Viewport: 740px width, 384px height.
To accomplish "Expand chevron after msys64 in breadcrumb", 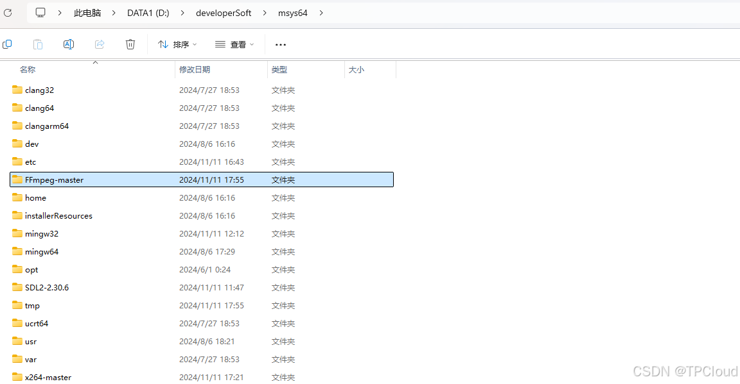I will pos(321,13).
